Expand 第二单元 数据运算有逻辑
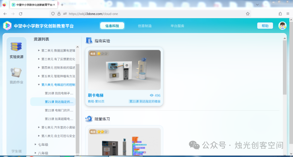 click(39, 51)
